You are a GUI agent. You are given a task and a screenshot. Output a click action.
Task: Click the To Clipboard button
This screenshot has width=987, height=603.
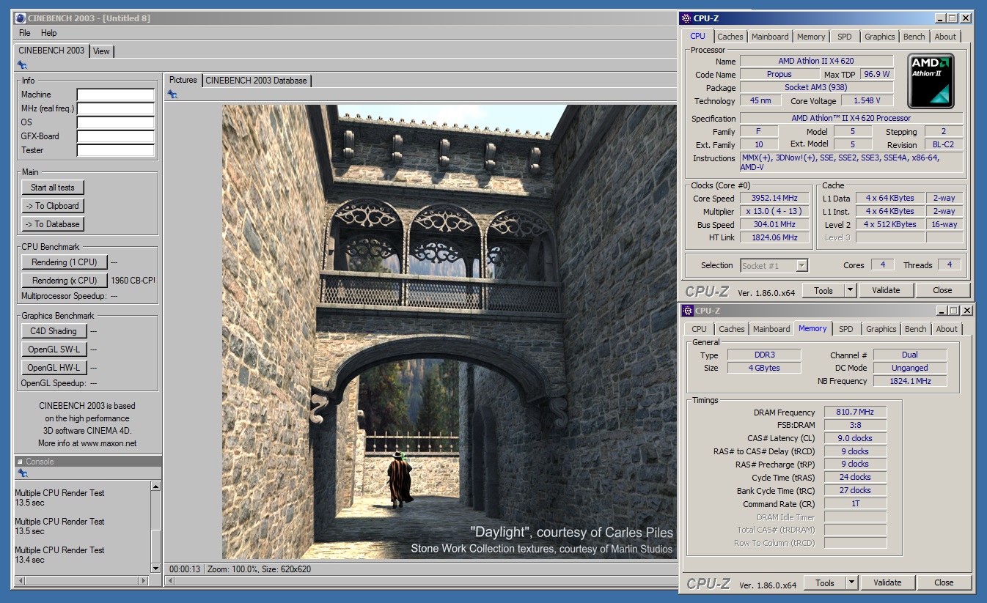53,206
